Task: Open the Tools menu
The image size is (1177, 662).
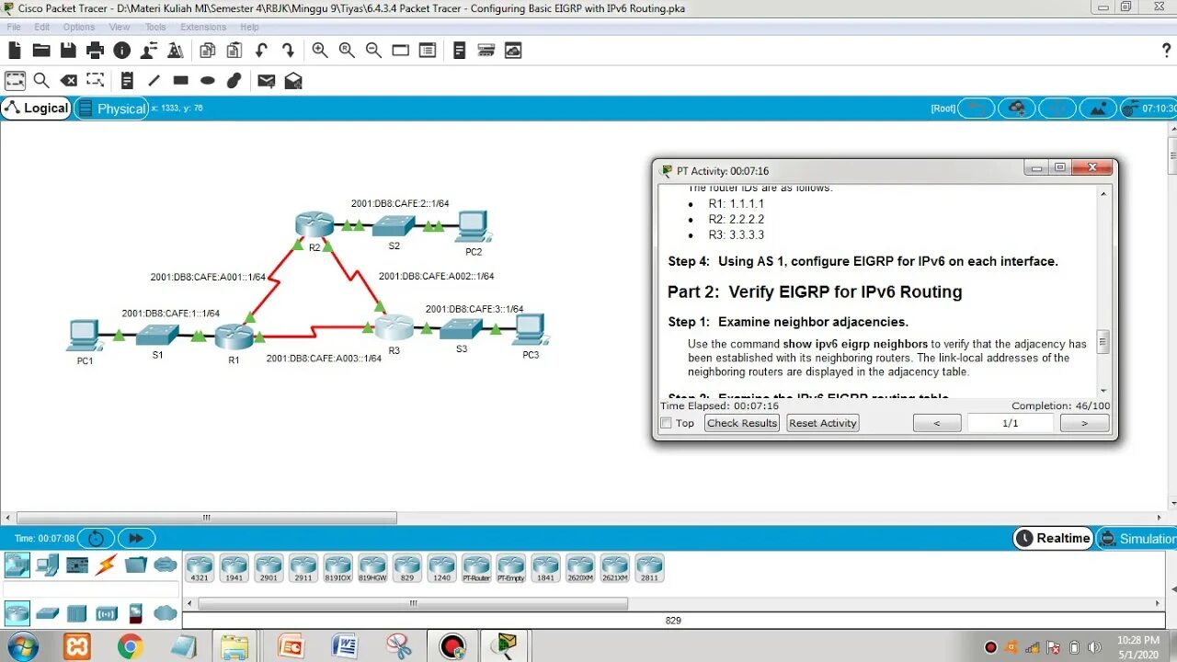Action: [155, 28]
